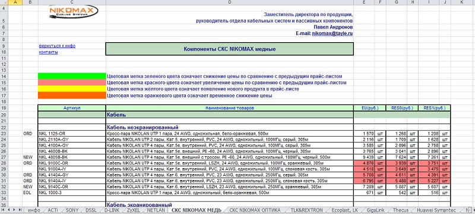Select column D header
Image resolution: width=475 pixels, height=215 pixels.
coord(230,2)
